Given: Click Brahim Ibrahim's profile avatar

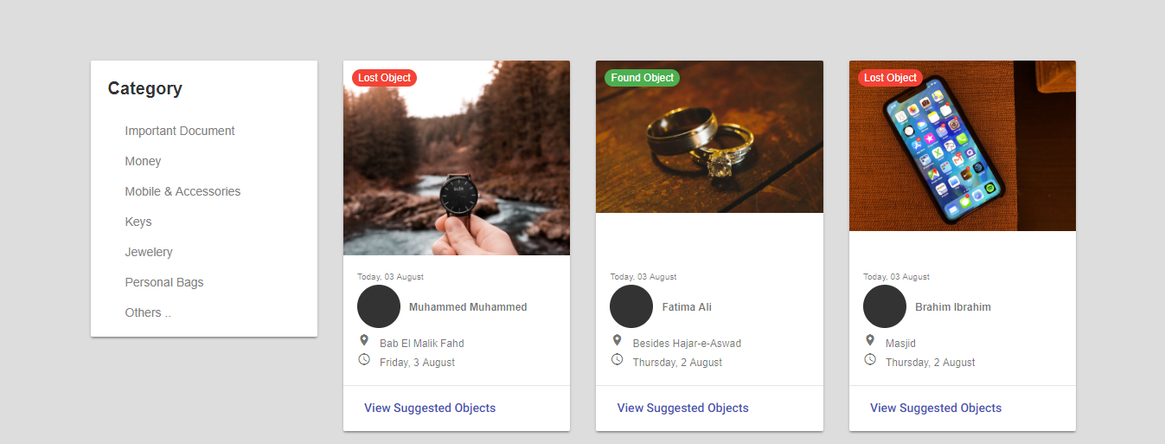Looking at the screenshot, I should click(x=885, y=306).
